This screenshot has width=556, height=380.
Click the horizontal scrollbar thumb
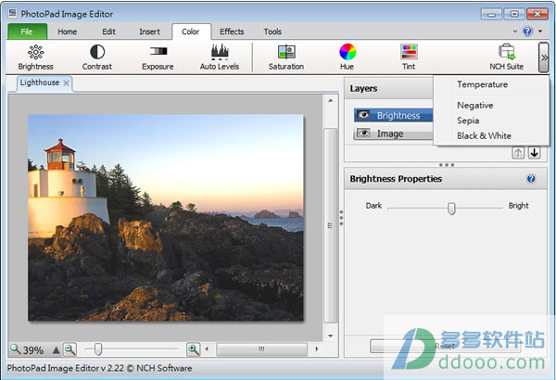click(x=261, y=349)
